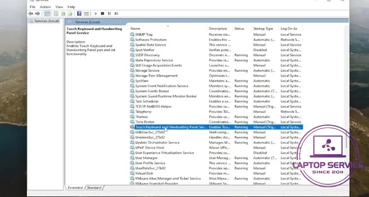
Task: Open the Action menu
Action: coord(45,7)
